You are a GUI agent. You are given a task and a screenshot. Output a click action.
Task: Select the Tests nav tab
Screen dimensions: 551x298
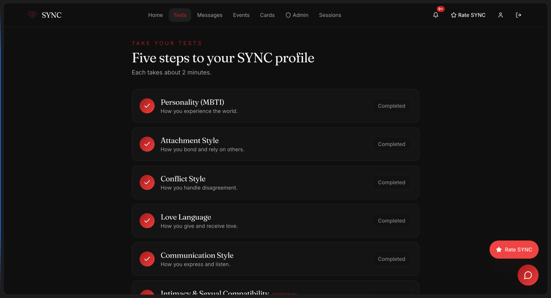(x=180, y=15)
